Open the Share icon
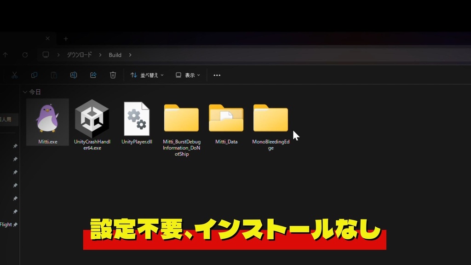Image resolution: width=471 pixels, height=265 pixels. (93, 75)
